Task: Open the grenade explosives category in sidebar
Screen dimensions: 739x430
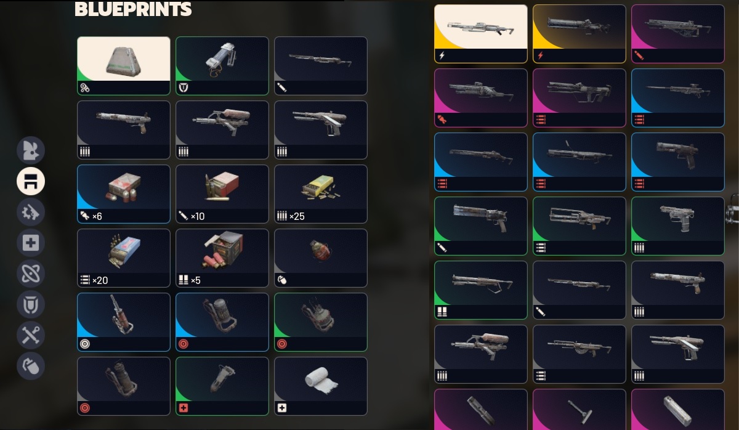Action: 30,366
